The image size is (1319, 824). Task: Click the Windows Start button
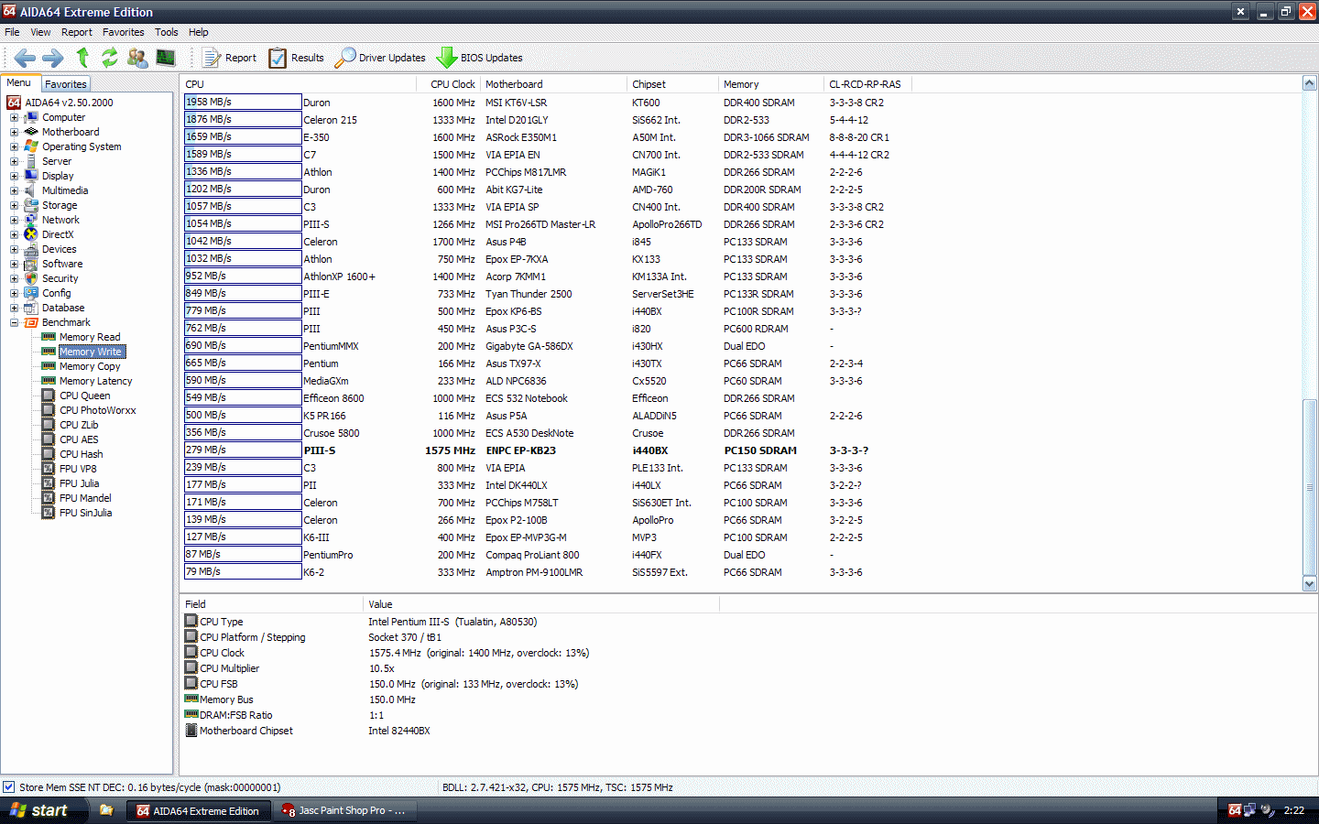tap(39, 810)
